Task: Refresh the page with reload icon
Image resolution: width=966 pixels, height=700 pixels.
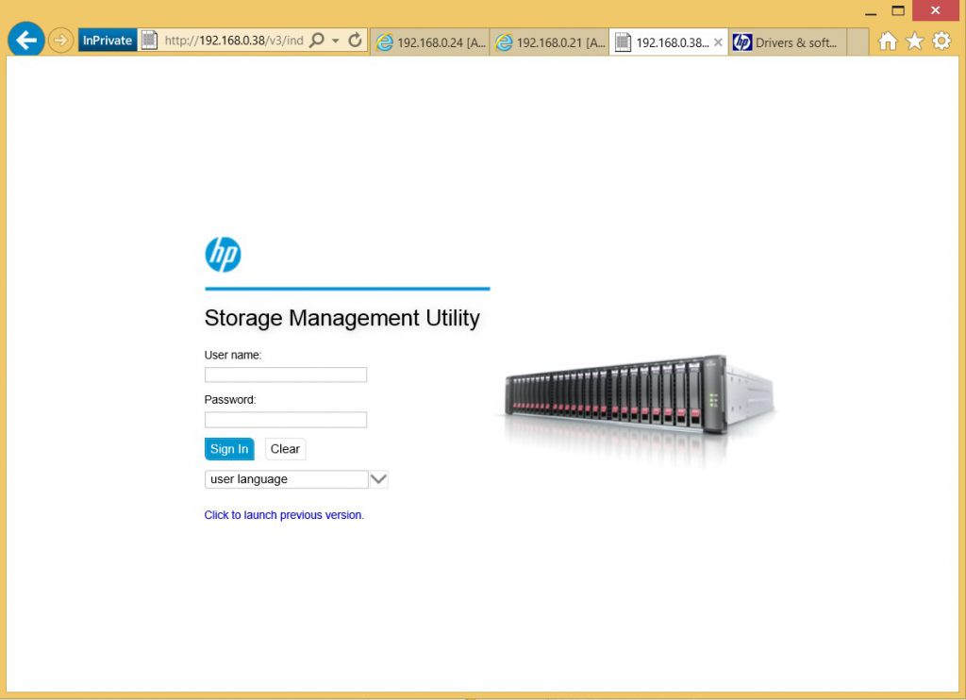Action: click(x=355, y=41)
